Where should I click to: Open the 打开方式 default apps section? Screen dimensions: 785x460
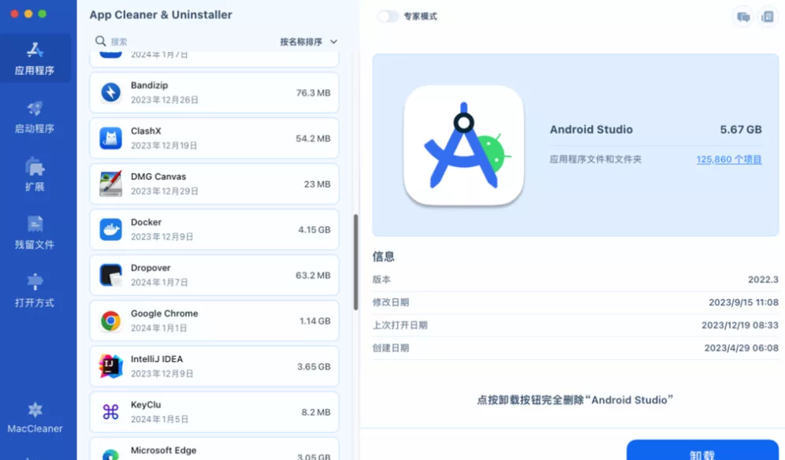(35, 291)
